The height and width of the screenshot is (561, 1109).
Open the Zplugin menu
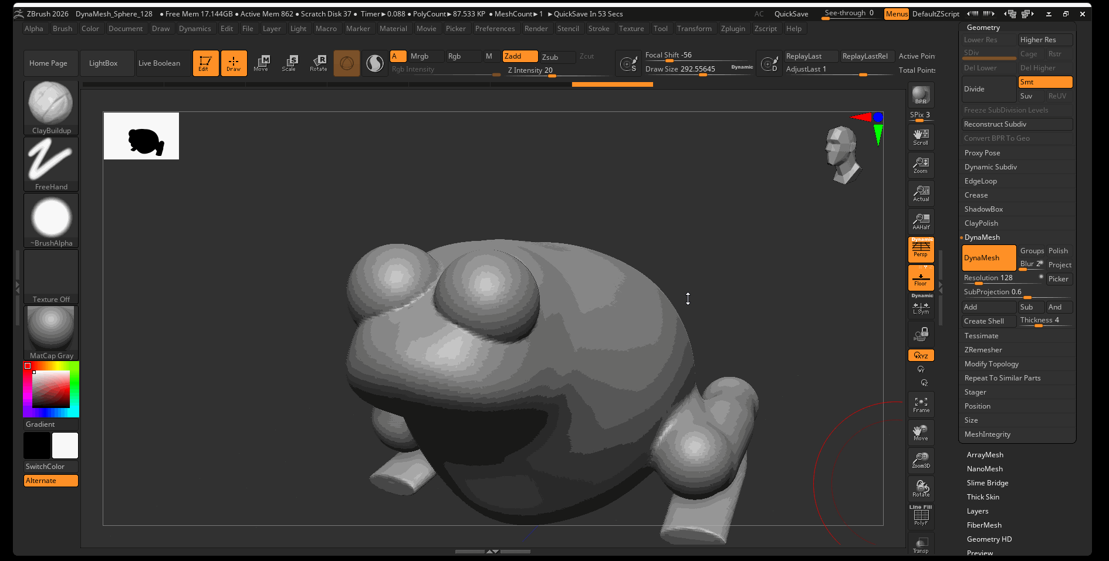coord(732,29)
